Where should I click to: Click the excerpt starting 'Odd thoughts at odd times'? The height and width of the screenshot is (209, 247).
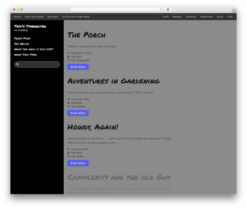coord(119,141)
